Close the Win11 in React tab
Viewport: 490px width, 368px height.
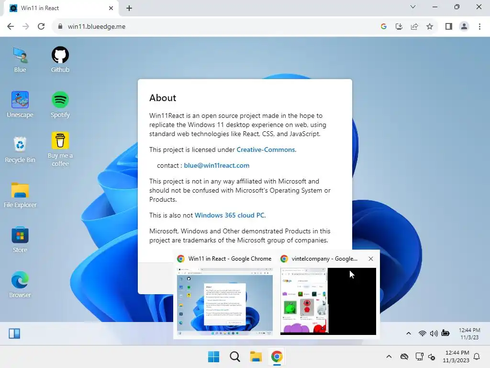click(111, 8)
